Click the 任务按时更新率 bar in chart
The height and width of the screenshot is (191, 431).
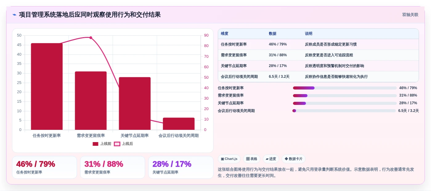coord(47,86)
